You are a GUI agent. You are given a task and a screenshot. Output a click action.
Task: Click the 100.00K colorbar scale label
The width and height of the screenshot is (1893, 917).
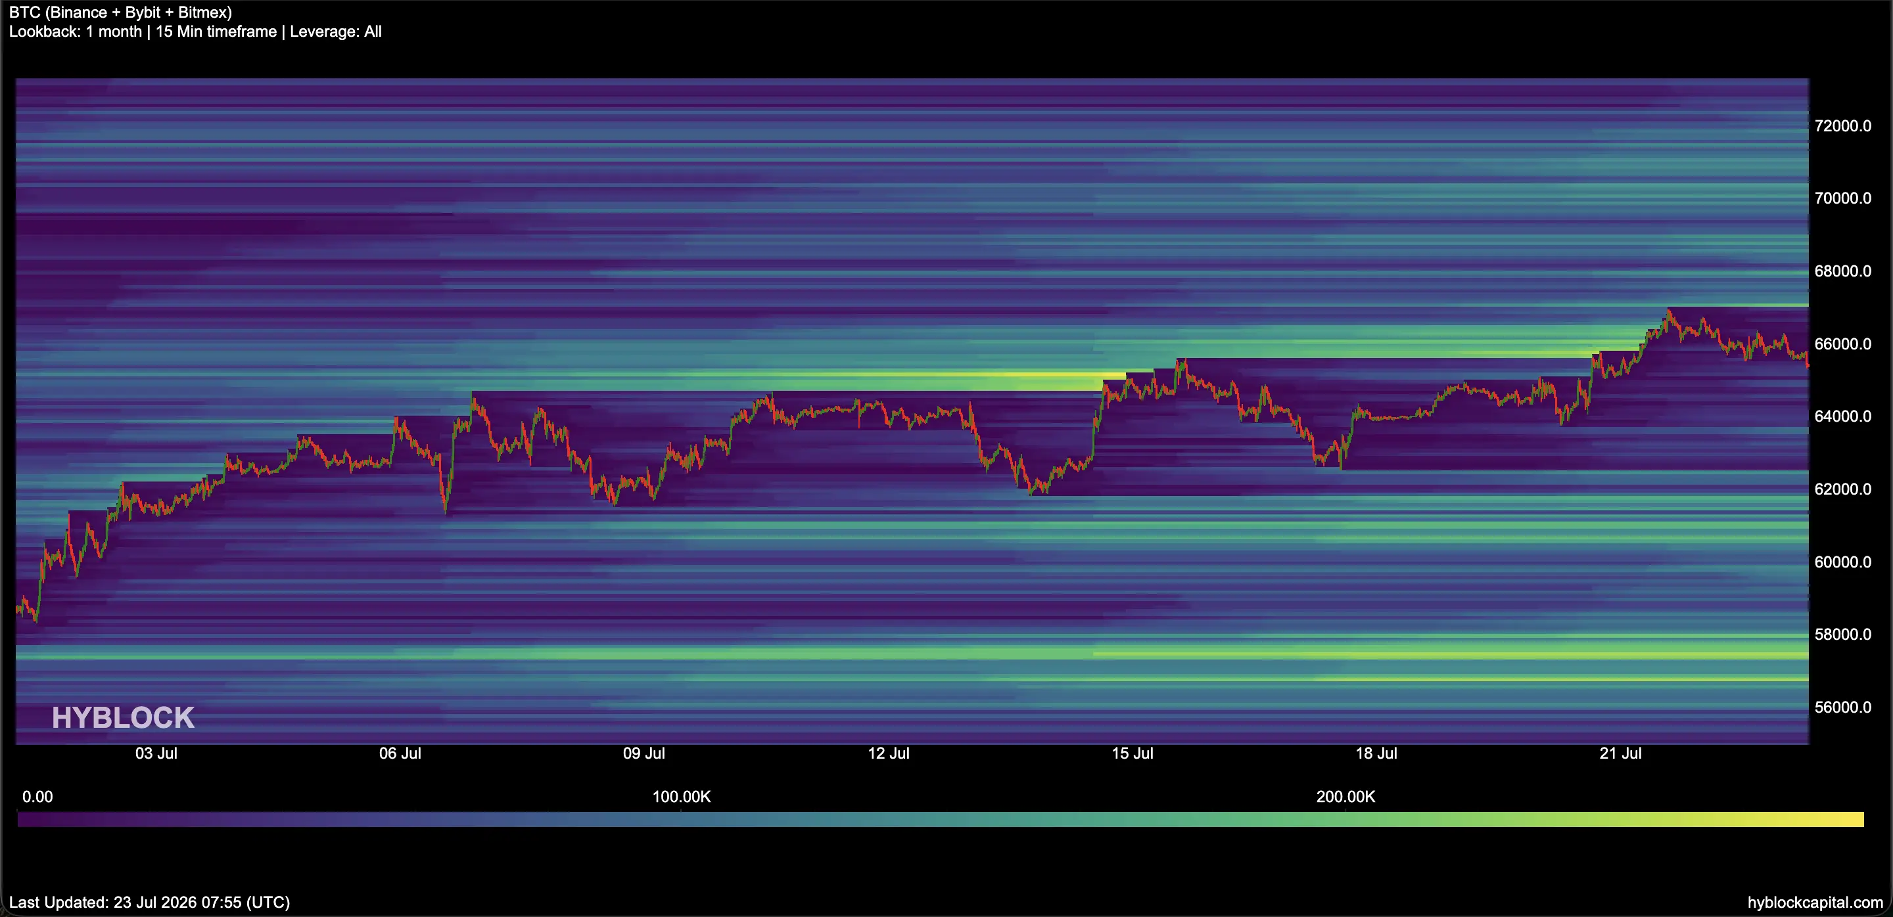[681, 797]
